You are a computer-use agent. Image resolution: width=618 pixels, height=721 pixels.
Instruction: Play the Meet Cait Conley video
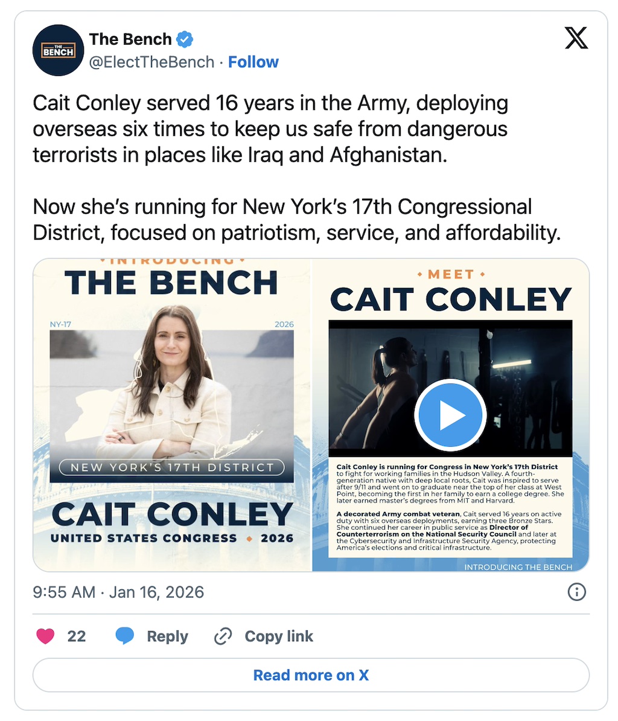[x=450, y=415]
